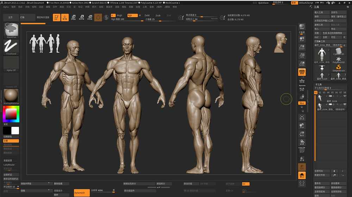The height and width of the screenshot is (197, 352).
Task: Click the StartupMaterial sphere
Action: pyautogui.click(x=11, y=96)
